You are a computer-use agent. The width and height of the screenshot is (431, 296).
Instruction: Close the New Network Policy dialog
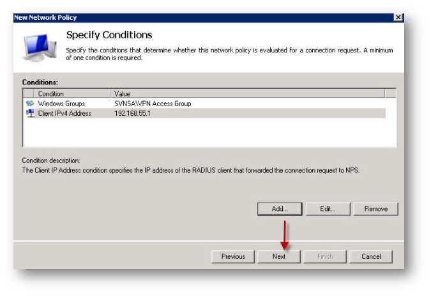pos(398,18)
